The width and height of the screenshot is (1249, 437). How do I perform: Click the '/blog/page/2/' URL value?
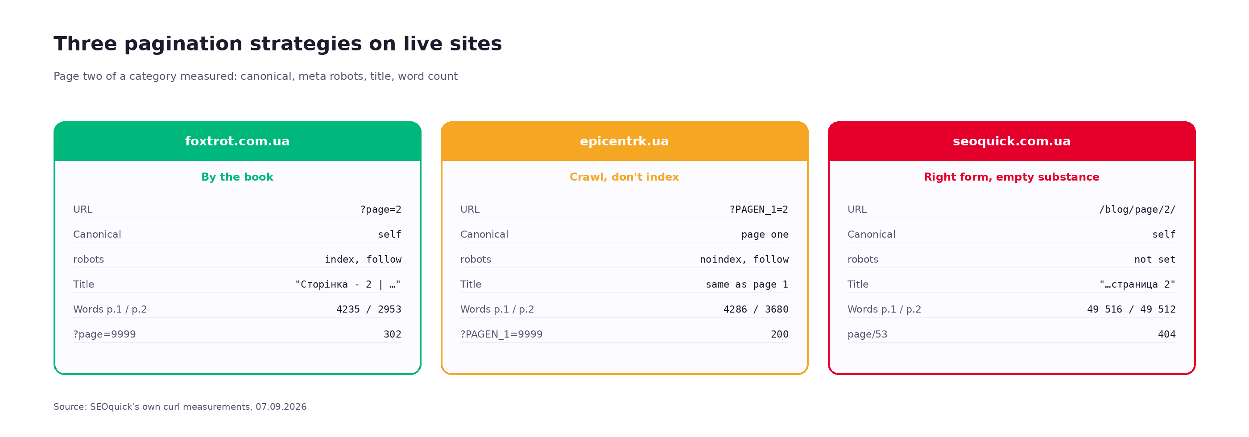[x=1137, y=209]
